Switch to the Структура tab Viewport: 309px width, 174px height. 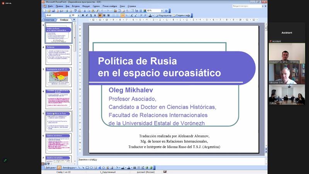[x=49, y=20]
